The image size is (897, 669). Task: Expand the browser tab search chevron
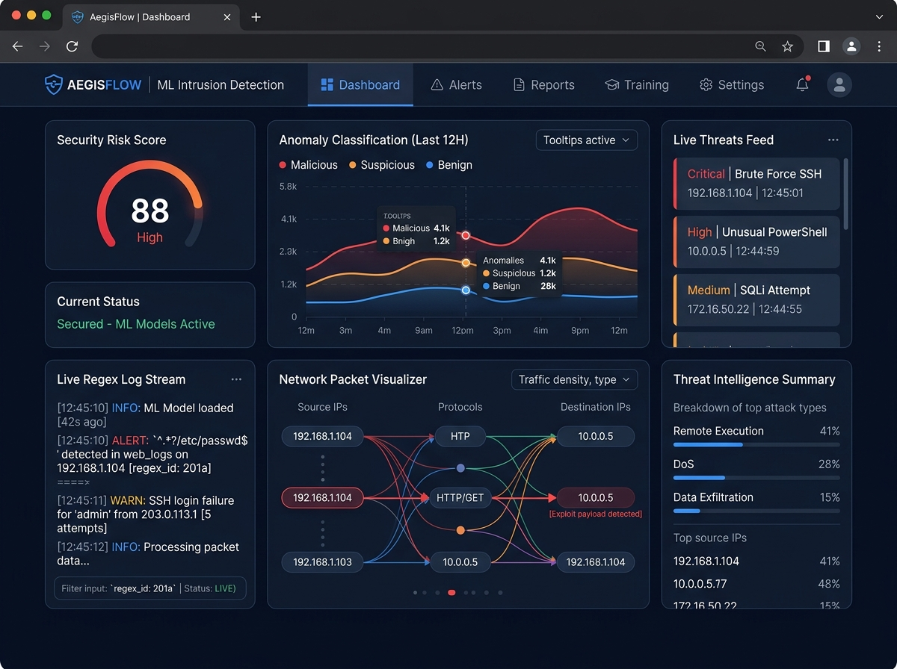pos(879,16)
